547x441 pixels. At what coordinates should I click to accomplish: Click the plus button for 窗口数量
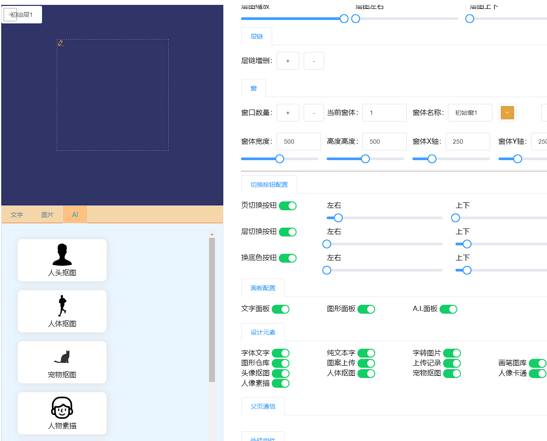pos(288,113)
